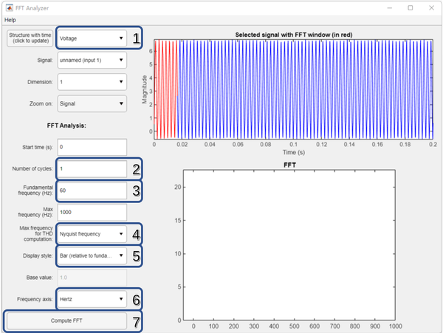Expand the Dimension dropdown
This screenshot has height=333, width=443.
(92, 82)
